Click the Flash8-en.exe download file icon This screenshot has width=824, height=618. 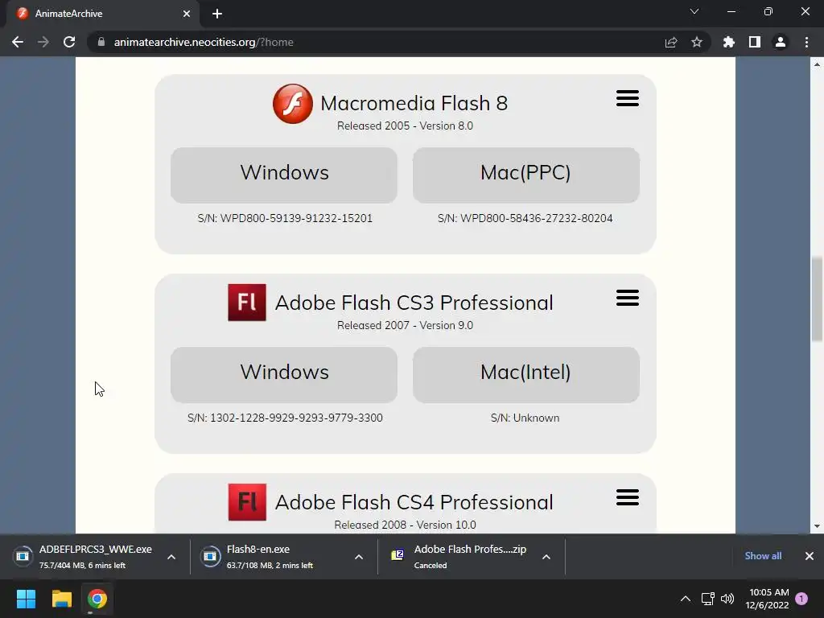tap(210, 556)
